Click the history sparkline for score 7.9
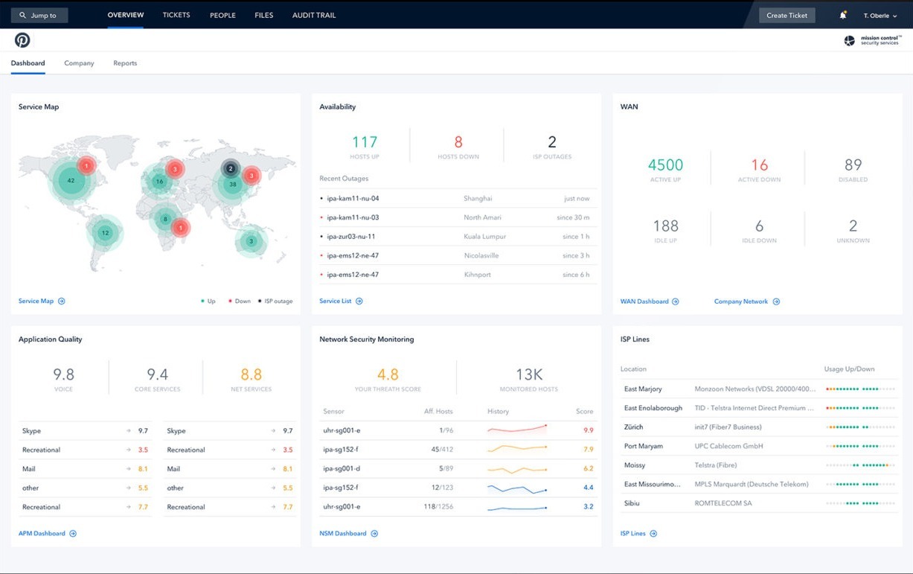 tap(517, 449)
